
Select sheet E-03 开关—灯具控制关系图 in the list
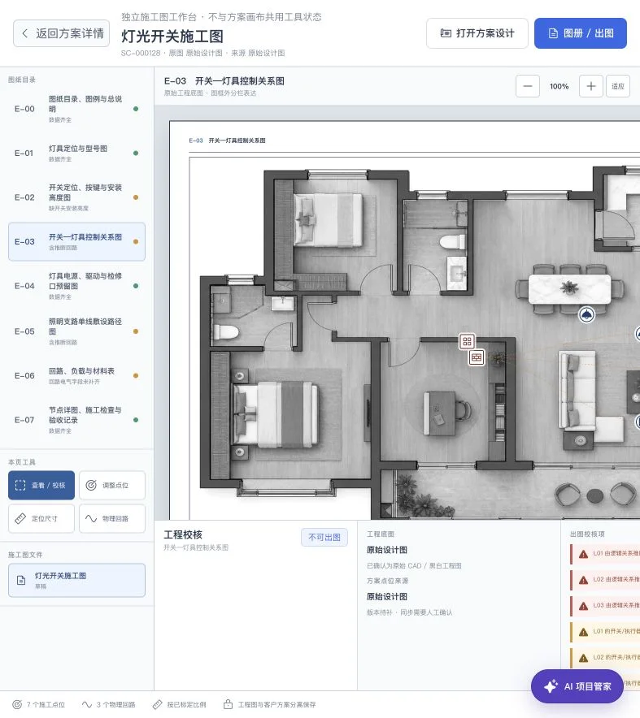coord(76,242)
